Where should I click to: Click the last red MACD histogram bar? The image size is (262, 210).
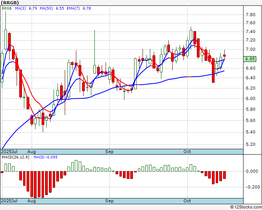[x=224, y=175]
